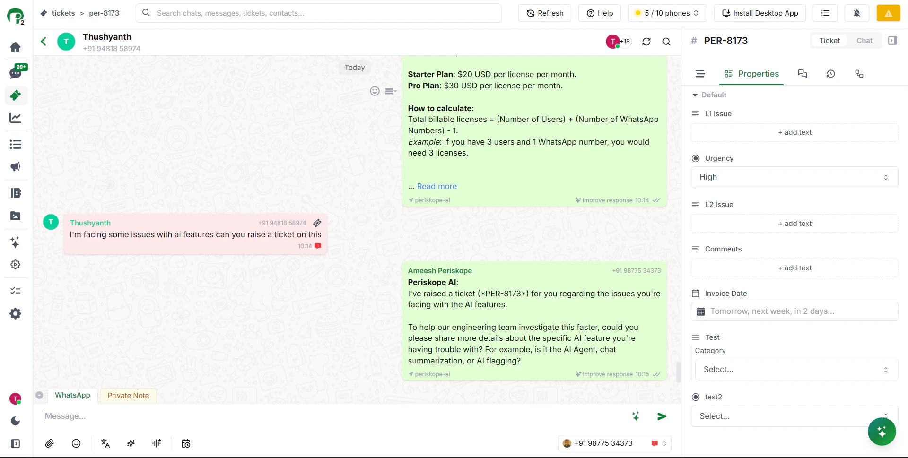Change the sender number +91 98775 34373
The width and height of the screenshot is (908, 458).
(x=614, y=443)
